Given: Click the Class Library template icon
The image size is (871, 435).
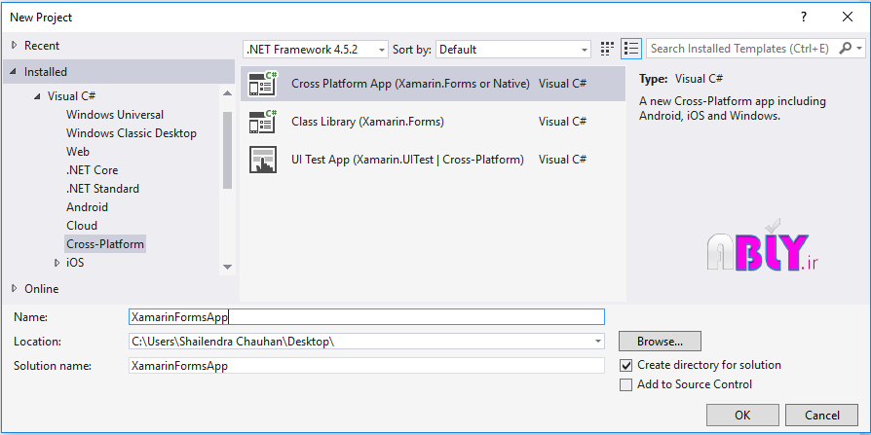Looking at the screenshot, I should tap(263, 122).
